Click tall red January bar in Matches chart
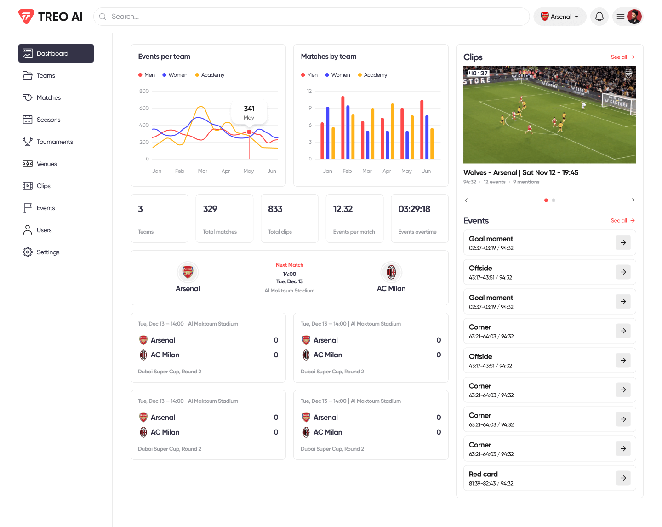 322,141
